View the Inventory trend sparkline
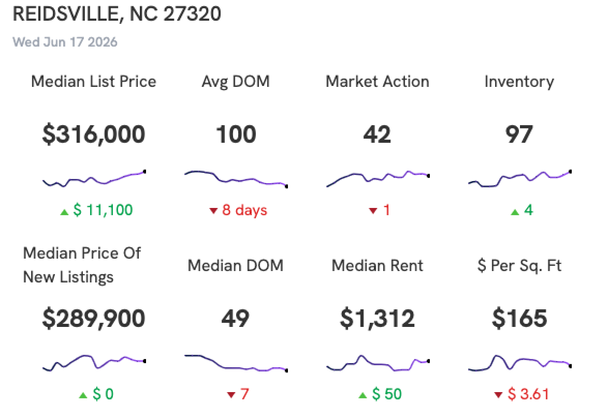 [x=519, y=178]
